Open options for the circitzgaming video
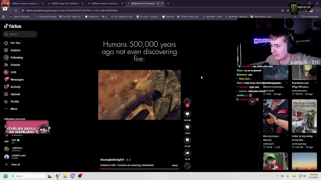 pos(315,136)
